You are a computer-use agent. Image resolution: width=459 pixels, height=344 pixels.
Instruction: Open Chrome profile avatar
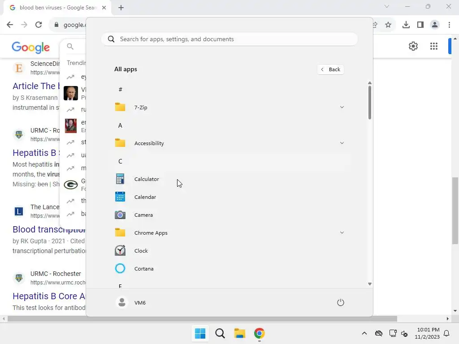click(x=435, y=25)
